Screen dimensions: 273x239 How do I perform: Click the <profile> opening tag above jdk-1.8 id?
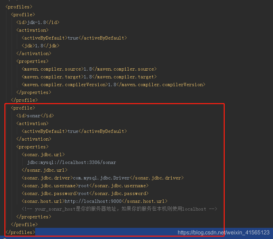23,15
